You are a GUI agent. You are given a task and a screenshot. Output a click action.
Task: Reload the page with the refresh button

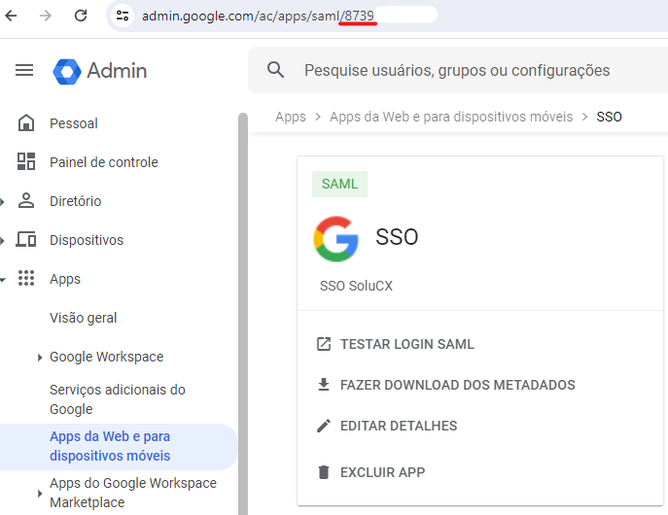81,16
